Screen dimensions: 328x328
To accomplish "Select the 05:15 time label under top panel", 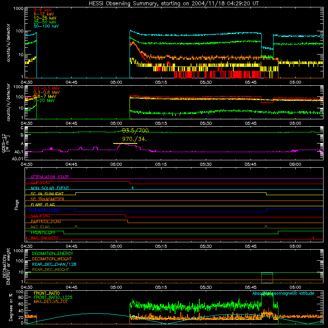I will coord(161,82).
